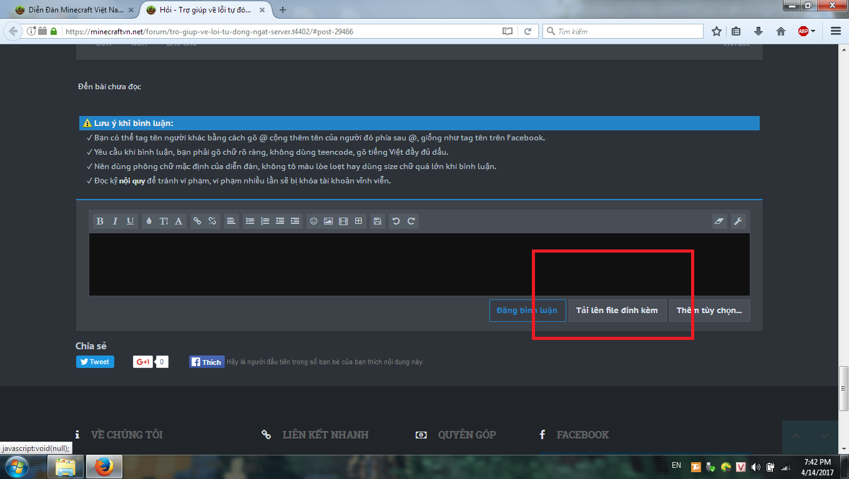
Task: Toggle bold formatting in the comment editor
Action: (x=100, y=221)
